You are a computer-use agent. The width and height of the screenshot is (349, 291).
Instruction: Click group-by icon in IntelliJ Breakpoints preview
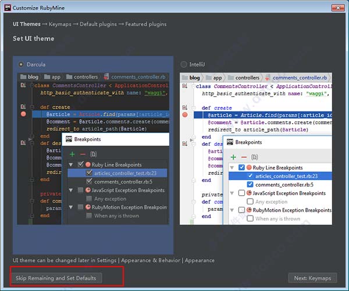(254, 157)
